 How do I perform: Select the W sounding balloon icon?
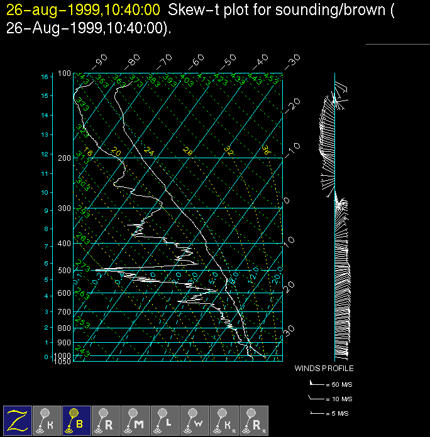click(195, 421)
